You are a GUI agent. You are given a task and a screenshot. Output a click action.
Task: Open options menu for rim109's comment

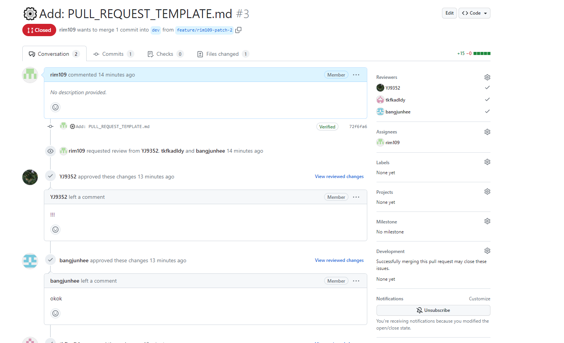tap(356, 75)
